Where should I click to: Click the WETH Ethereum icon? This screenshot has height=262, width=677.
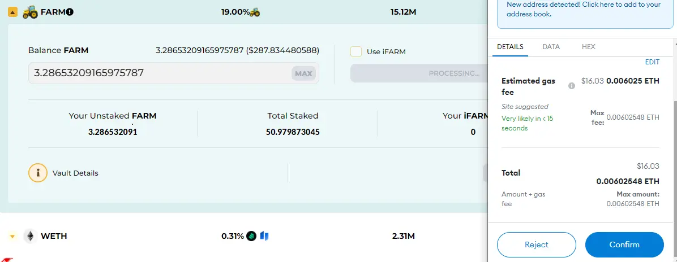(x=30, y=236)
